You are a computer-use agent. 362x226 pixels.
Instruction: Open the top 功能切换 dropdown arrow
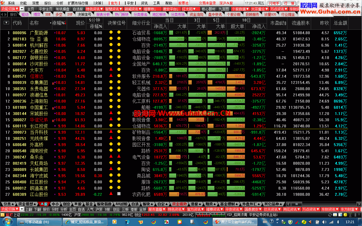pos(22,9)
